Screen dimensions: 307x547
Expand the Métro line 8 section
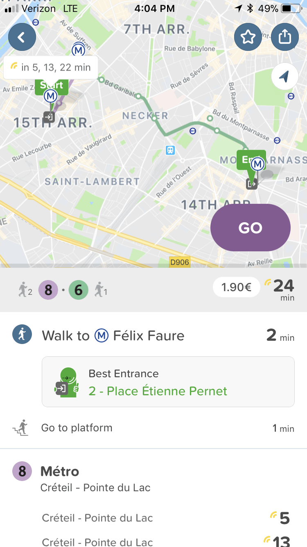pos(60,472)
